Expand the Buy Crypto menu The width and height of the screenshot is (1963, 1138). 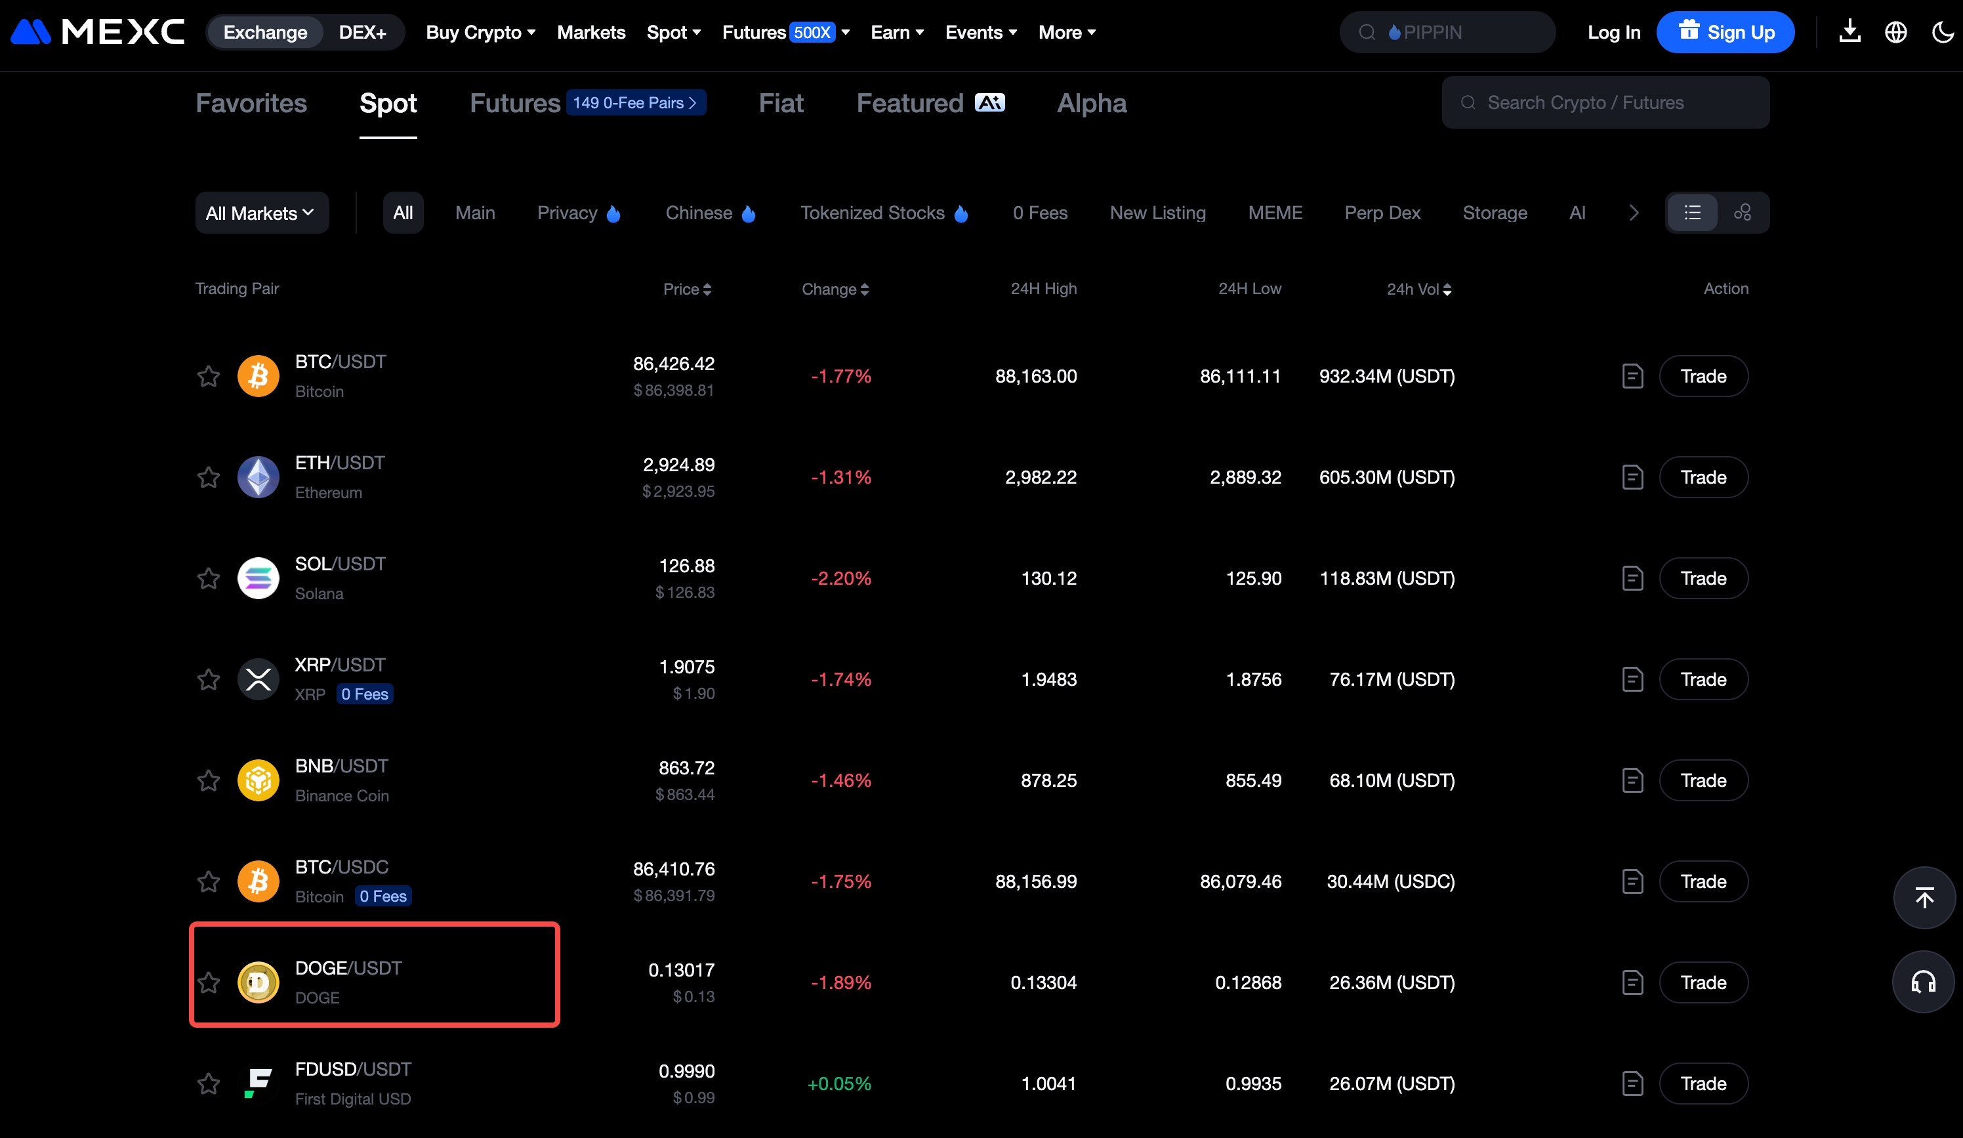coord(481,33)
